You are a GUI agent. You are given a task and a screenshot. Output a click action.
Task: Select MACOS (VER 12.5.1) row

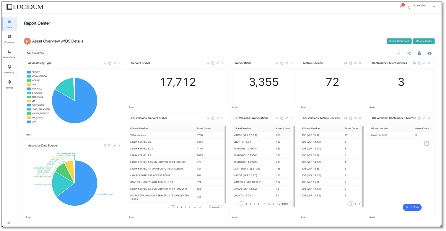[x=262, y=135]
